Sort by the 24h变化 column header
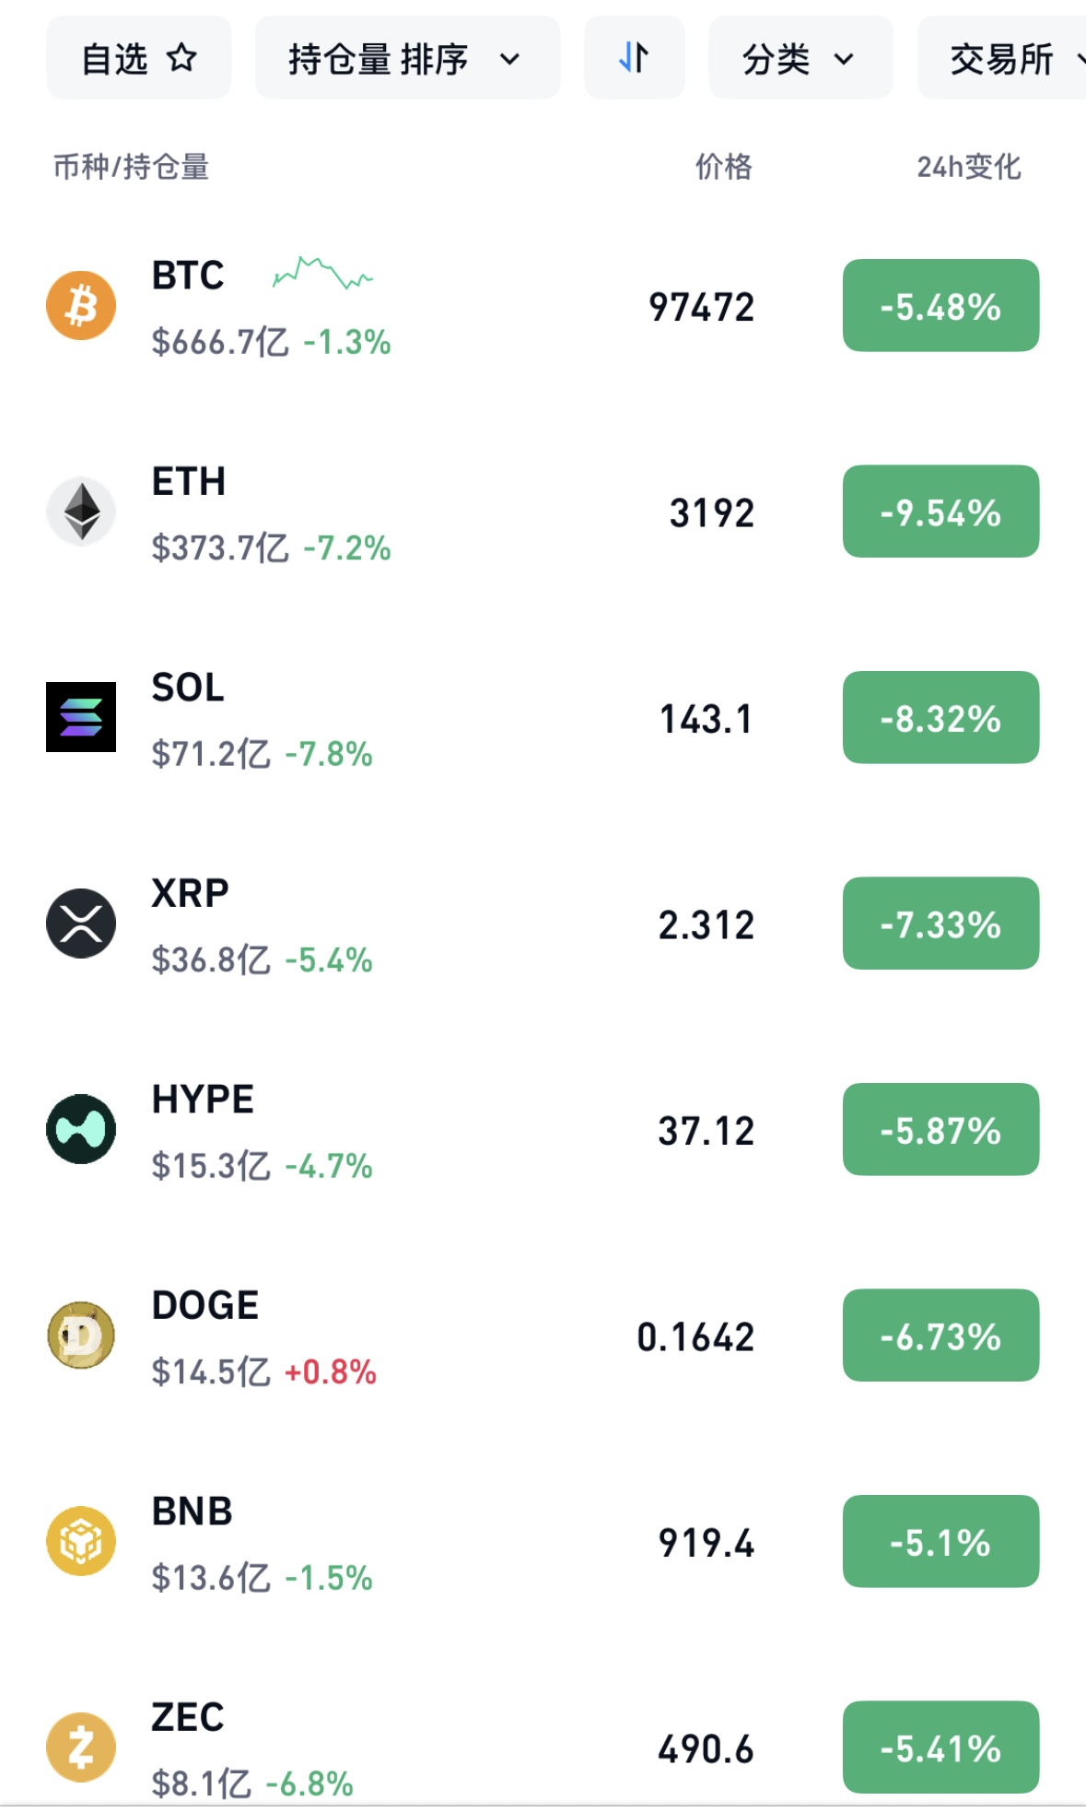 [x=968, y=167]
